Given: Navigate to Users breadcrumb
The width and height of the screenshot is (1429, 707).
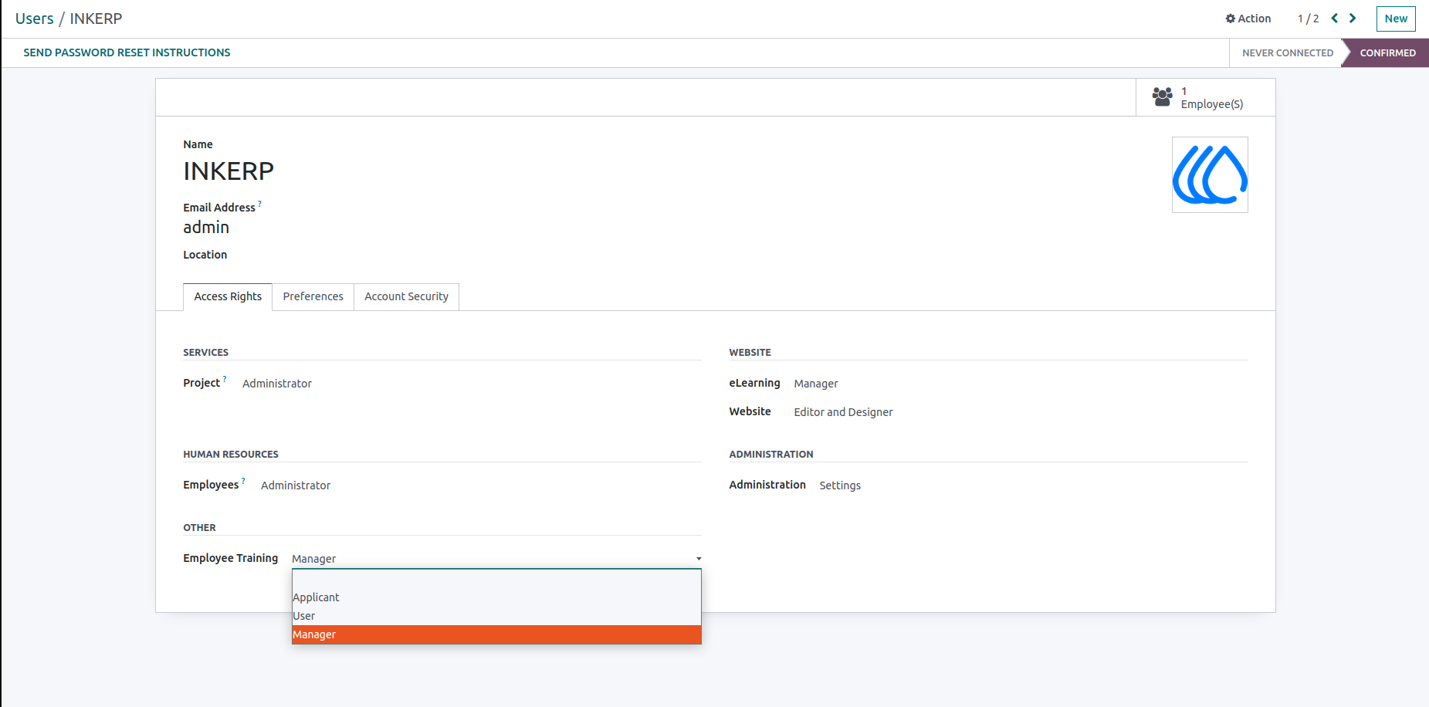Looking at the screenshot, I should (x=35, y=19).
